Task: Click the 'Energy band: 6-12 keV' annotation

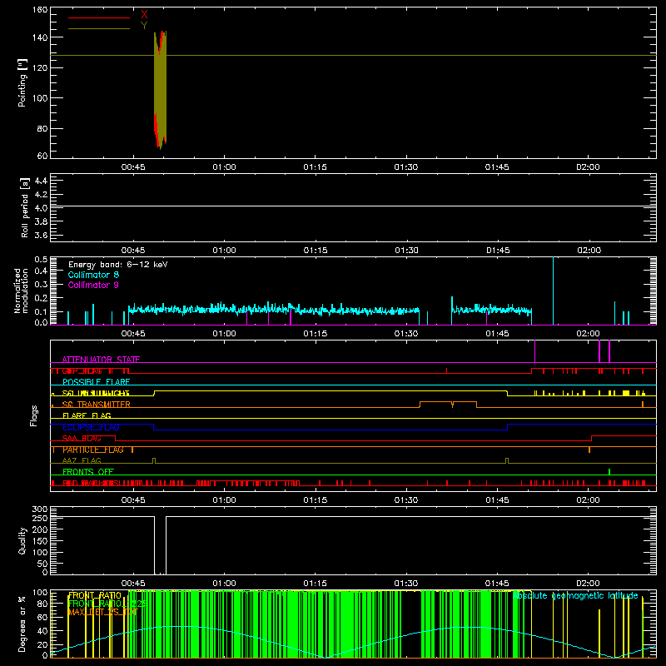Action: click(118, 265)
